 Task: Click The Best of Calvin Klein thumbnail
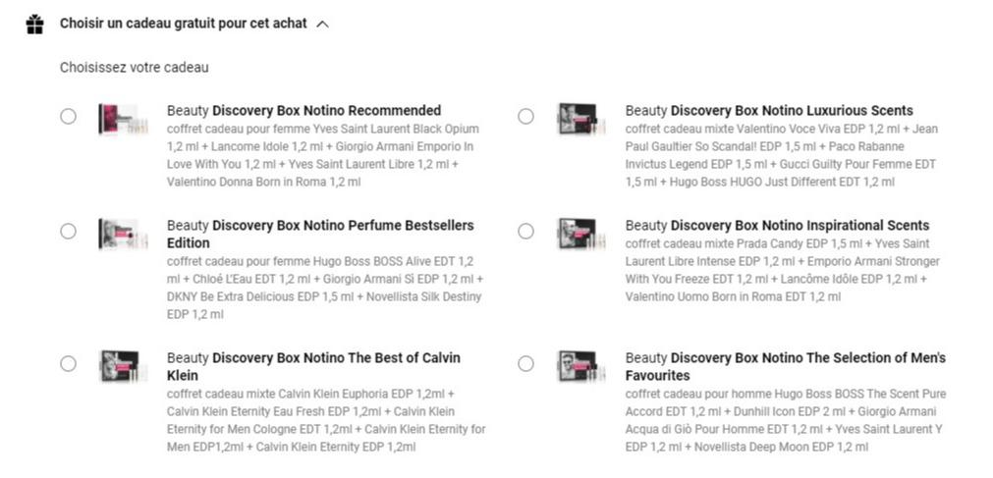pyautogui.click(x=117, y=366)
